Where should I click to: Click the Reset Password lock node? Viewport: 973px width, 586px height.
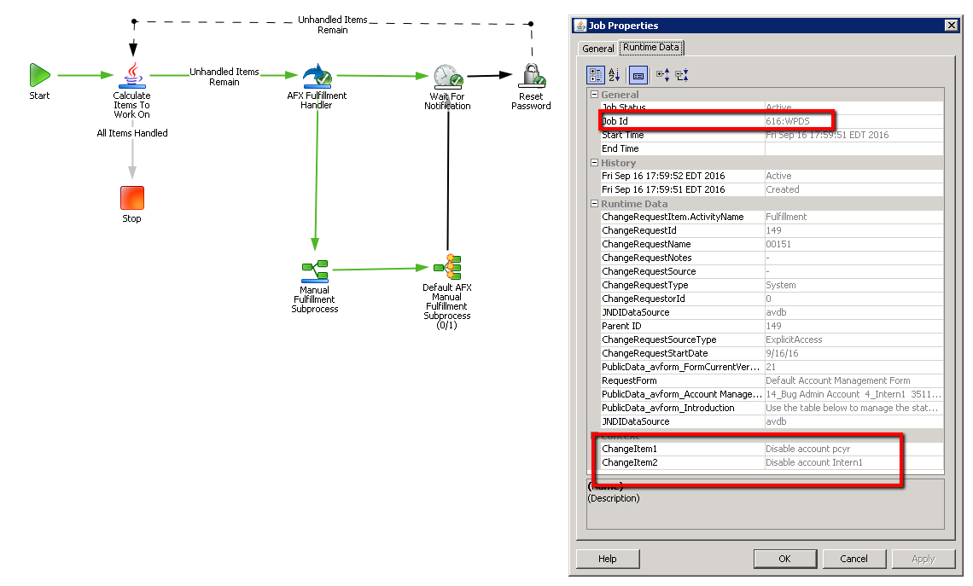click(531, 76)
